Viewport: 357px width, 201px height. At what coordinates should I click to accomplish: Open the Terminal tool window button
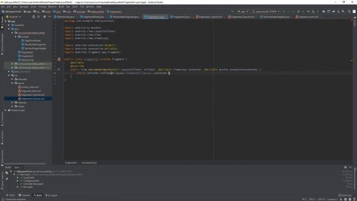[25, 195]
